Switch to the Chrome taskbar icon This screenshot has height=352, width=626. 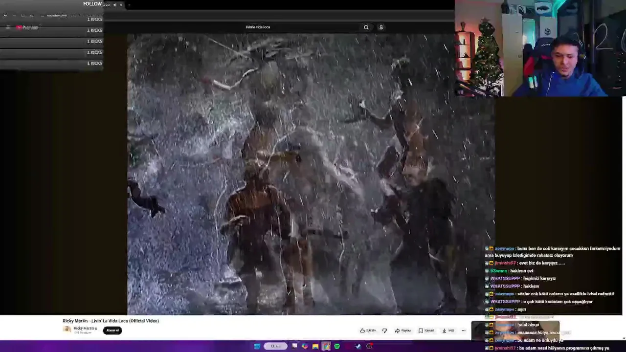pos(326,346)
